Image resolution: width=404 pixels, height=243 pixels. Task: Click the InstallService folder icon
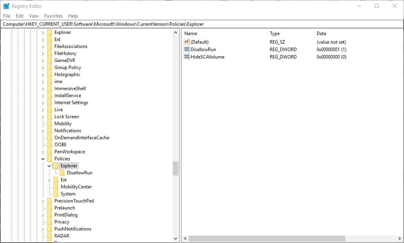[x=49, y=96]
